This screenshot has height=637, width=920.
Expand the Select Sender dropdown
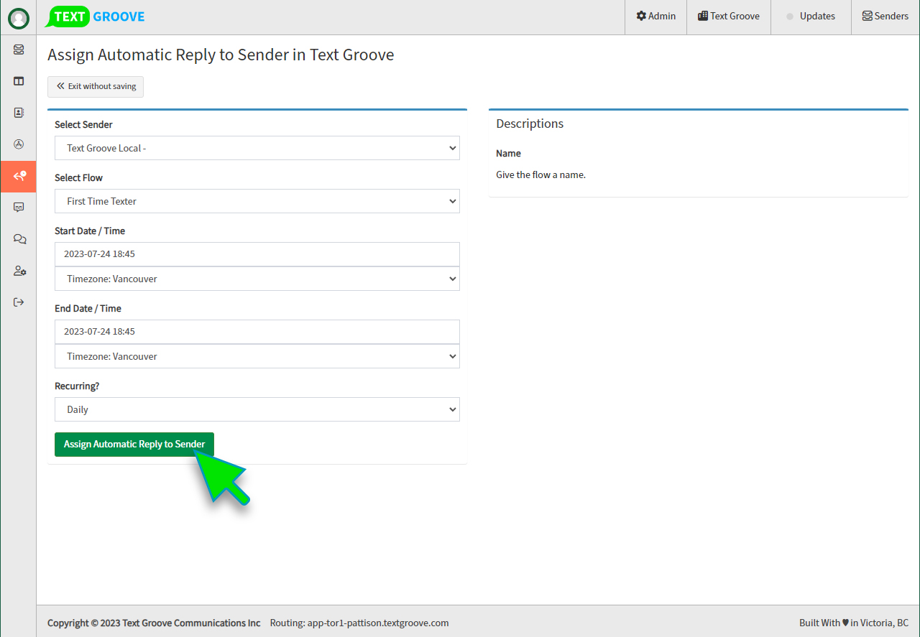point(257,148)
